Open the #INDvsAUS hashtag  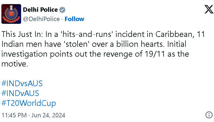[x=22, y=83]
